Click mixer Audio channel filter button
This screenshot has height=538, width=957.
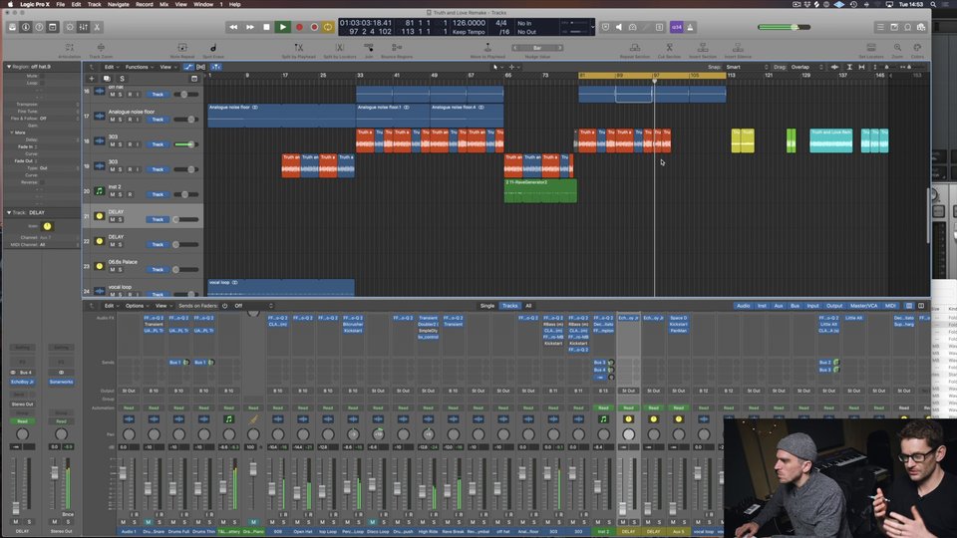pos(743,306)
